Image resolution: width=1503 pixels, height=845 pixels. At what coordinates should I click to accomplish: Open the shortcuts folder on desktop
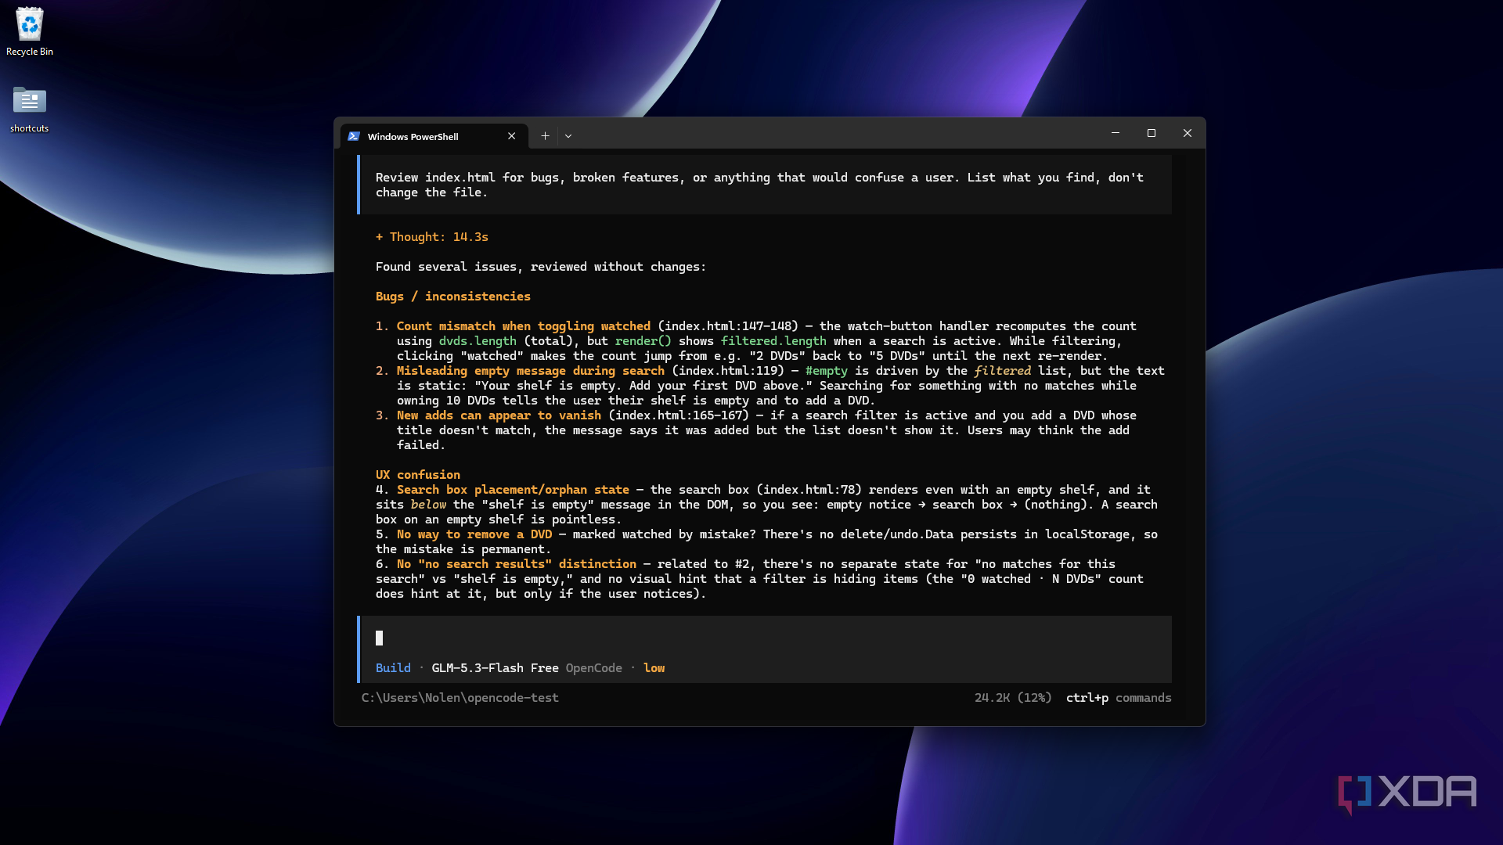click(30, 109)
